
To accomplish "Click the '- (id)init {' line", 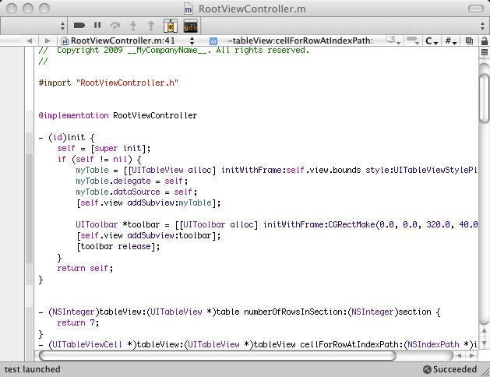I will pos(66,137).
